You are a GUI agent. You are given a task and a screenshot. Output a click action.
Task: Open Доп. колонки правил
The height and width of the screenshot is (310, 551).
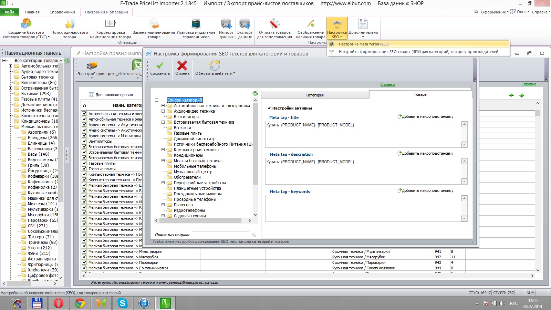point(111,95)
